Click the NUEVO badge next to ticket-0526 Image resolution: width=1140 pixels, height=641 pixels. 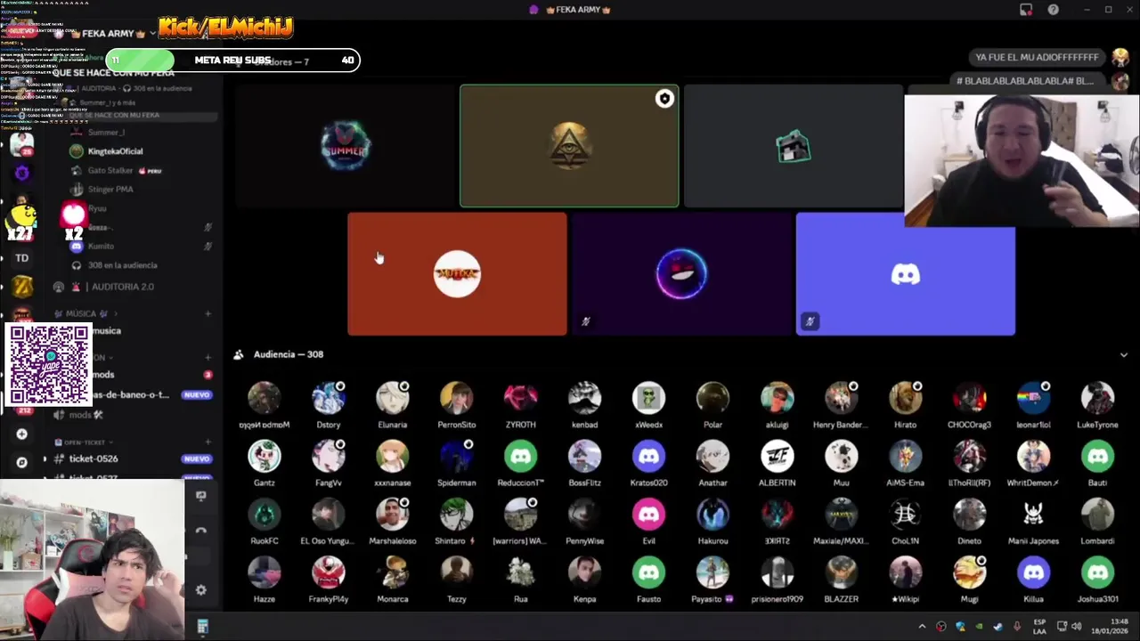tap(197, 458)
